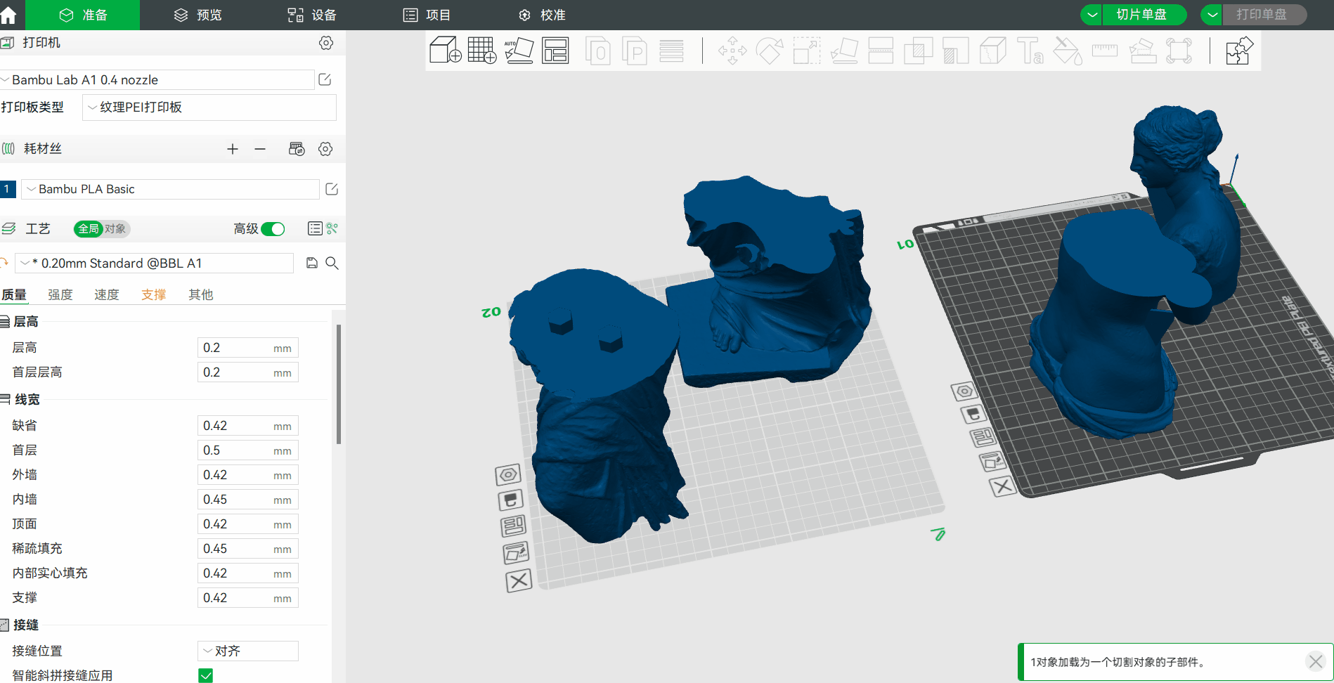Toggle the 高级 advanced mode switch
Image resolution: width=1334 pixels, height=683 pixels.
coord(273,229)
